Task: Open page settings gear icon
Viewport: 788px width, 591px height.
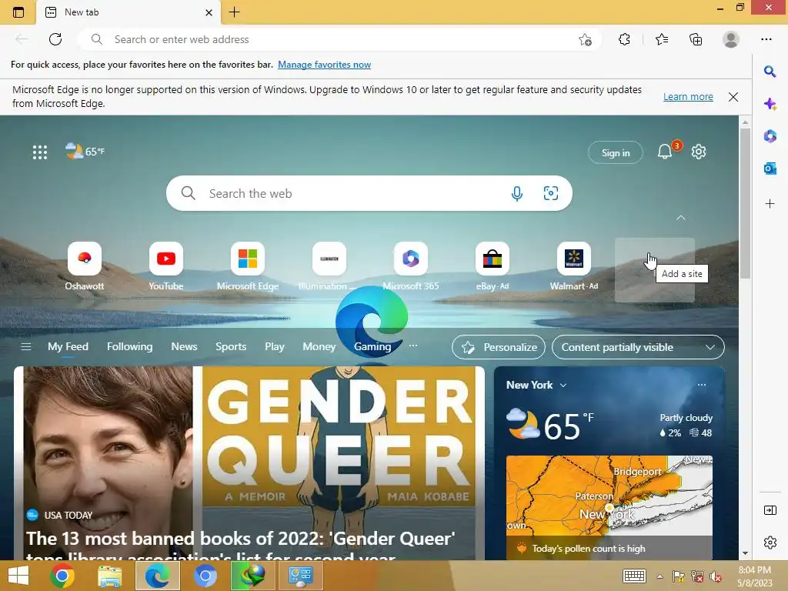Action: click(x=699, y=152)
